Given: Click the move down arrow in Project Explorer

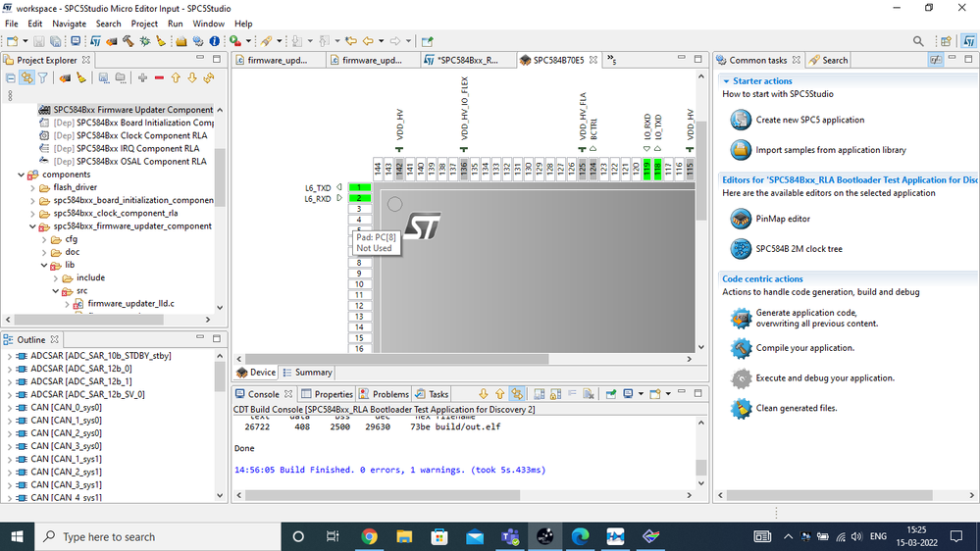Looking at the screenshot, I should point(192,78).
